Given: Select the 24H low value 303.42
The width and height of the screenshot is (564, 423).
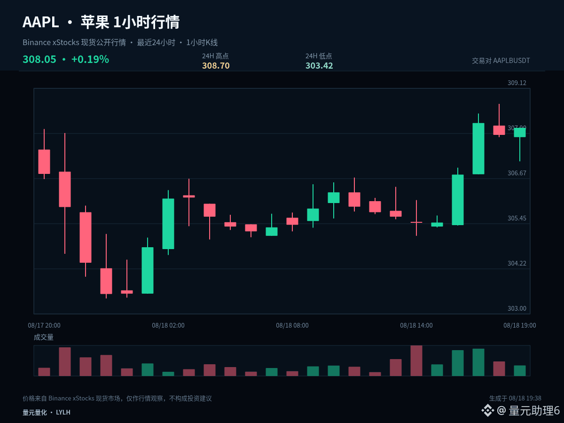Looking at the screenshot, I should tap(319, 66).
